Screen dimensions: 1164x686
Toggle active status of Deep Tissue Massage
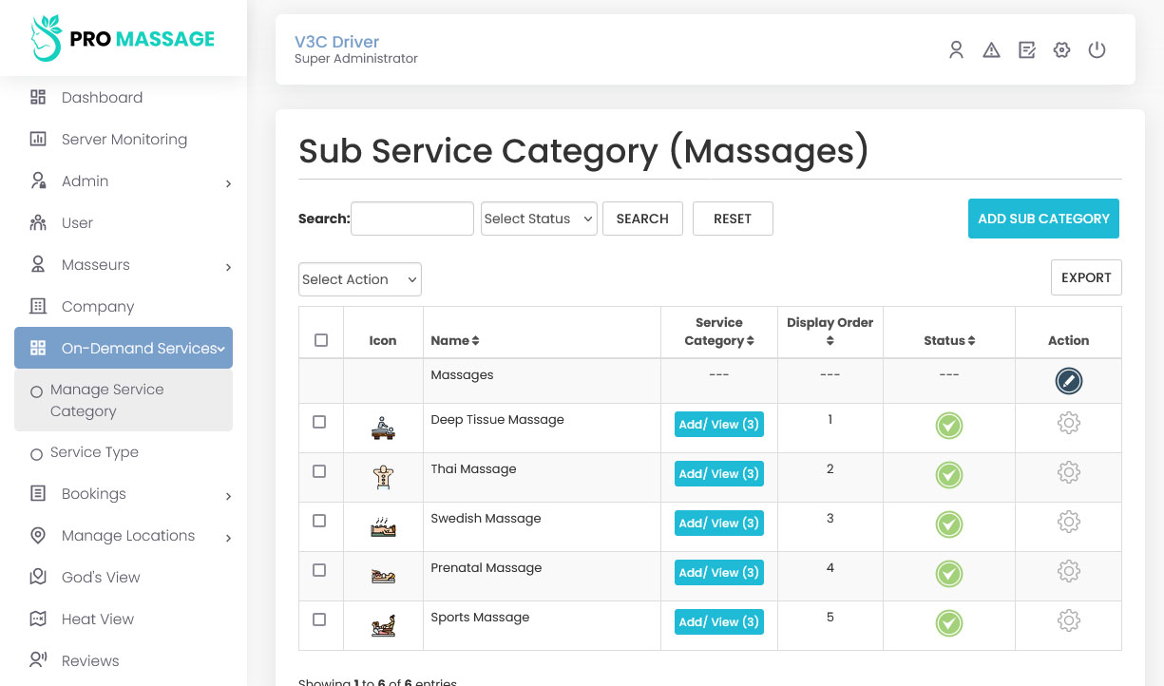click(x=948, y=426)
